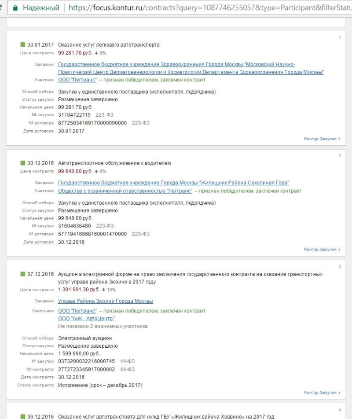This screenshot has height=419, width=352.
Task: Click the focus.kontur.ru URL address field
Action: click(210, 8)
